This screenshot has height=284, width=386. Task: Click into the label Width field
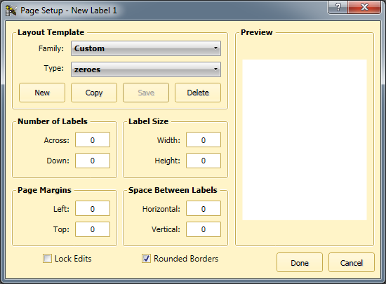point(204,140)
